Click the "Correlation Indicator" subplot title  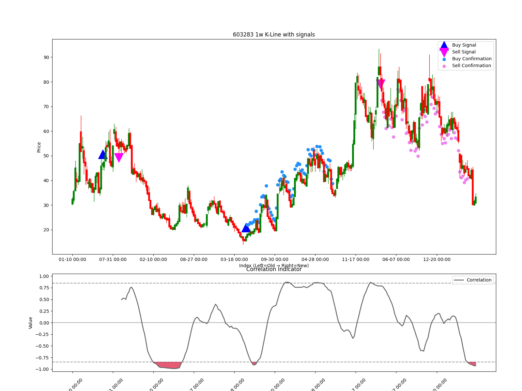[x=274, y=269]
